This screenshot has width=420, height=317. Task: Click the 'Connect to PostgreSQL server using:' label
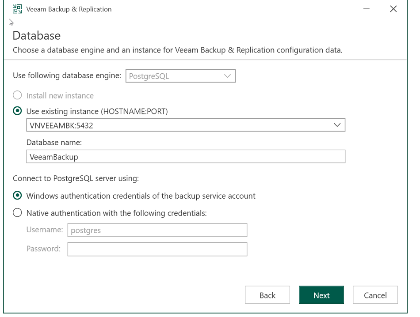click(76, 178)
